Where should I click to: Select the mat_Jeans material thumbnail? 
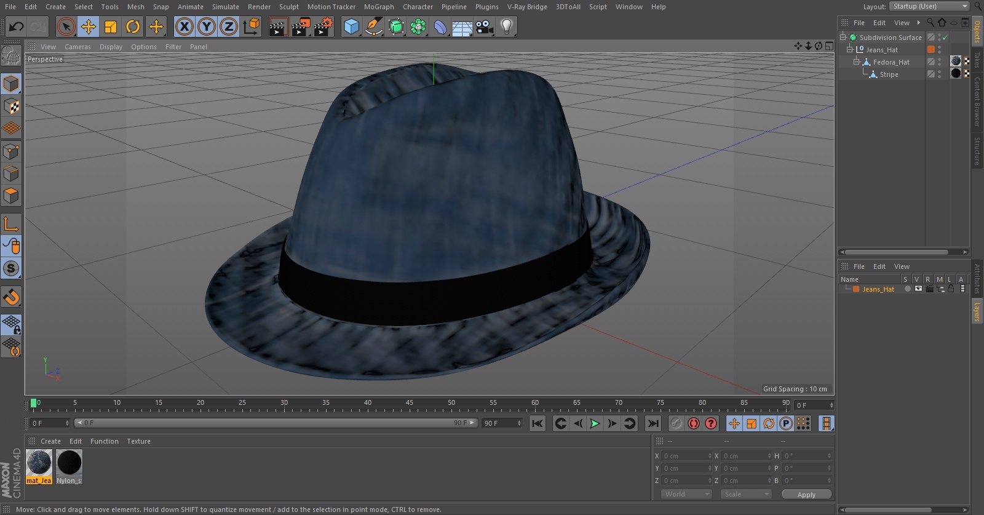[39, 463]
